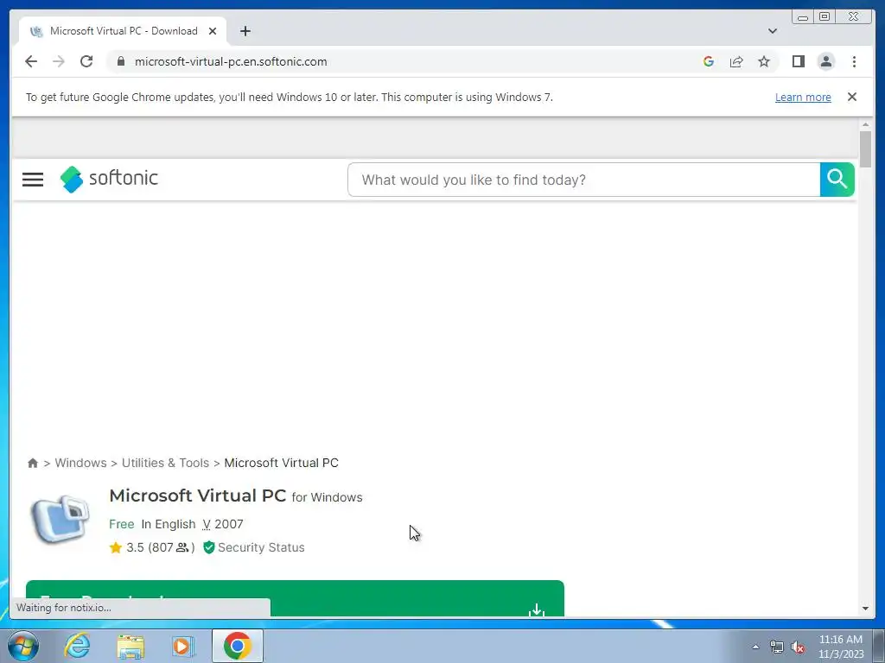885x663 pixels.
Task: Open muted volume tray icon
Action: [798, 647]
